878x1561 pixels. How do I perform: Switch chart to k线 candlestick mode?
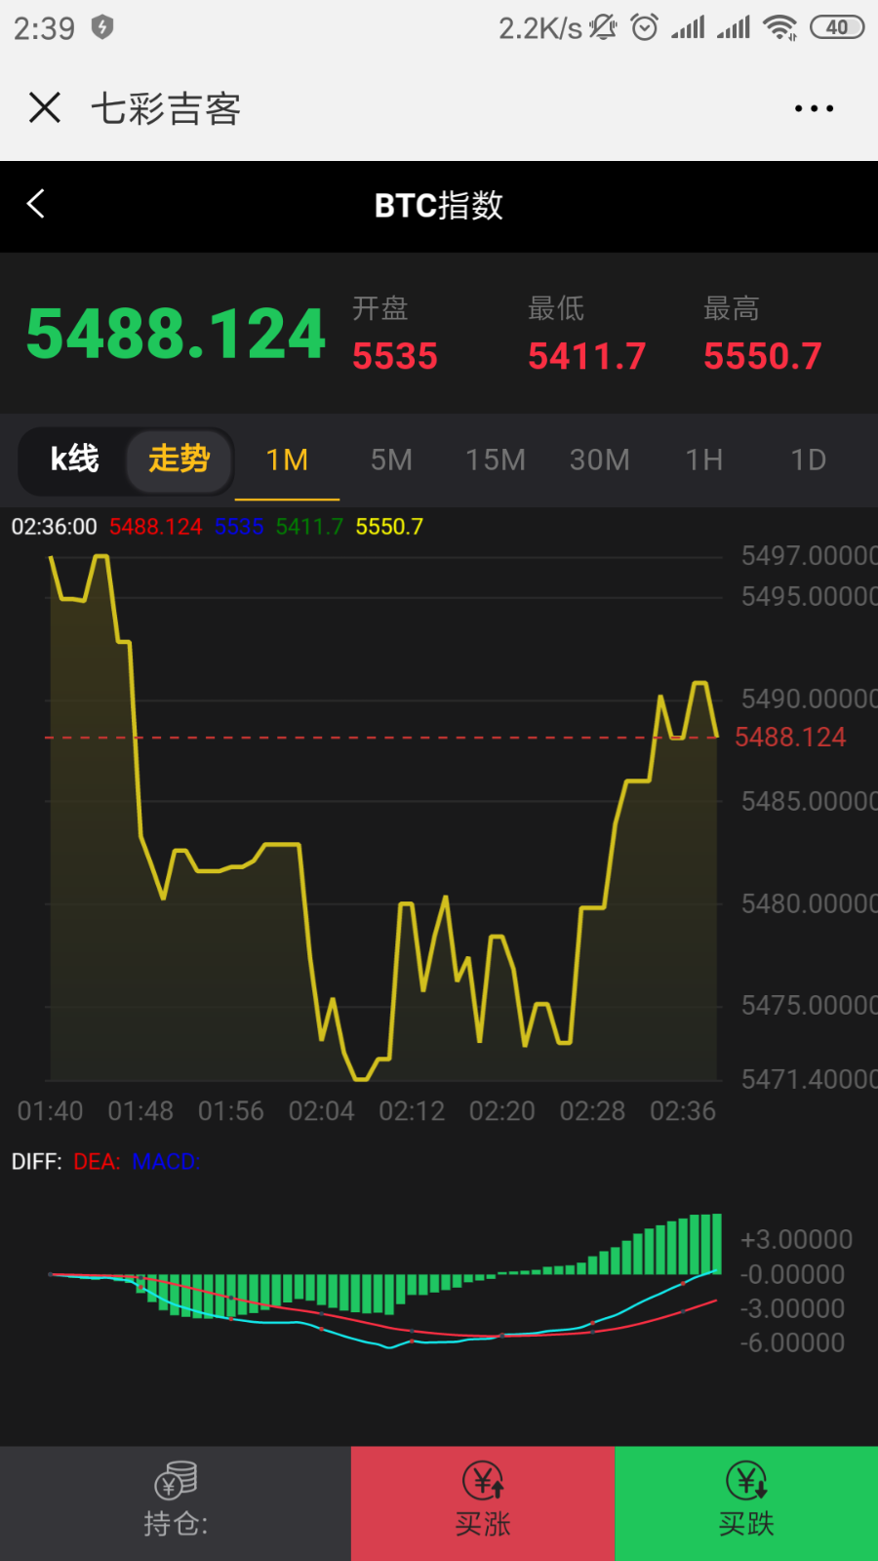[x=74, y=459]
